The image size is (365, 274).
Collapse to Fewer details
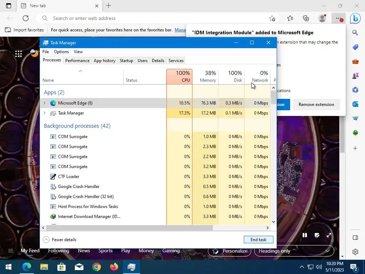click(x=60, y=239)
